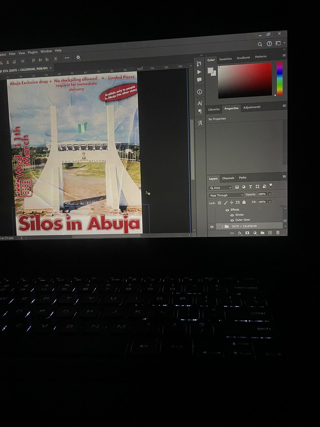Open the Filter menu

coord(12,54)
